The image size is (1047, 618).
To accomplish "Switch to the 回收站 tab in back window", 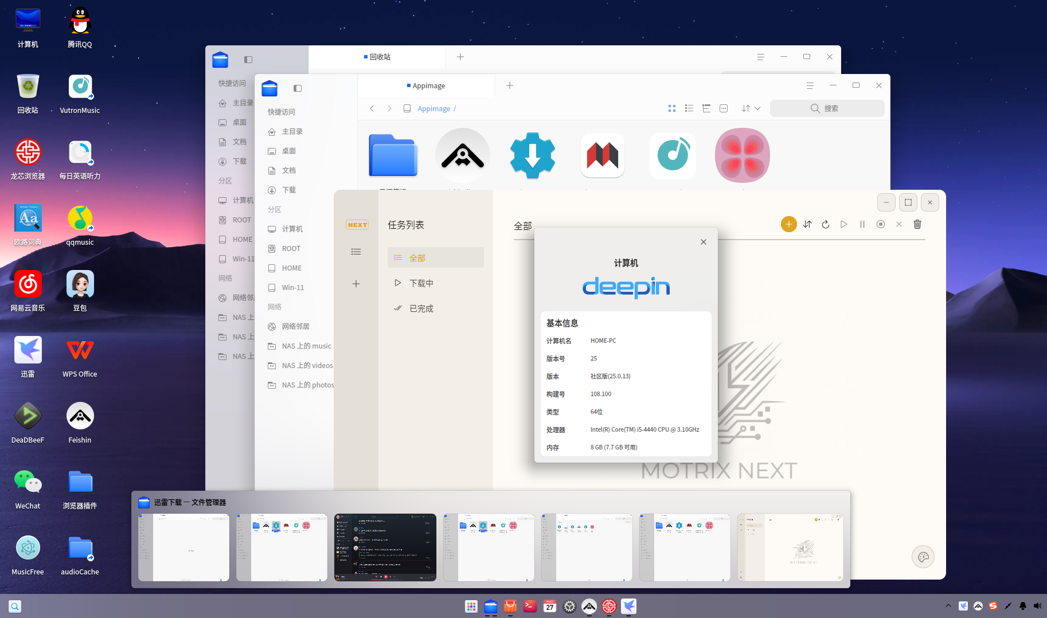I will tap(377, 57).
